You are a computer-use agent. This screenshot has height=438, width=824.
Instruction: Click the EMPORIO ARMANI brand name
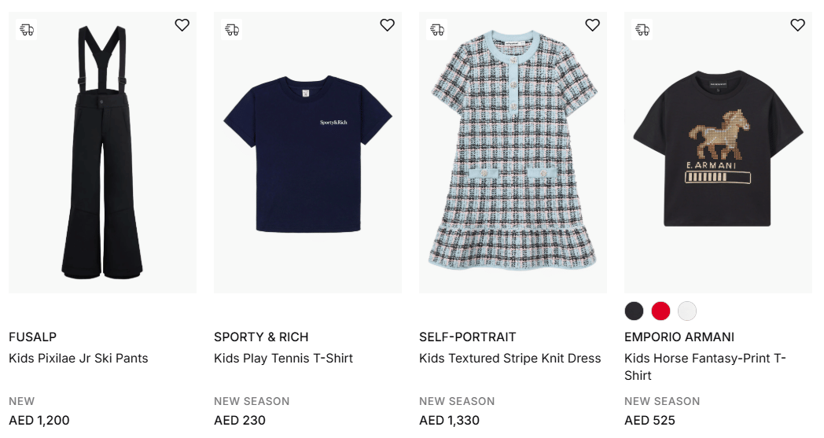(679, 337)
